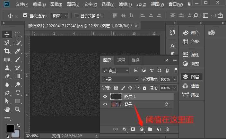
Task: Open the layer style fx menu
Action: pyautogui.click(x=124, y=129)
